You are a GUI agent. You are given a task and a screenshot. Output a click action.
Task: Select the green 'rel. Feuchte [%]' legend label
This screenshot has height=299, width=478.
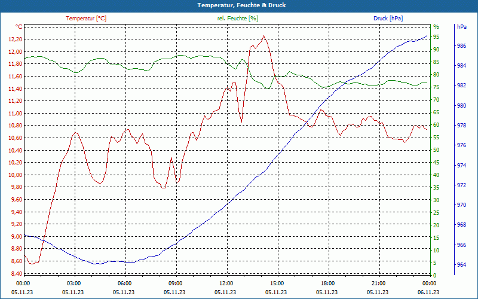point(238,19)
